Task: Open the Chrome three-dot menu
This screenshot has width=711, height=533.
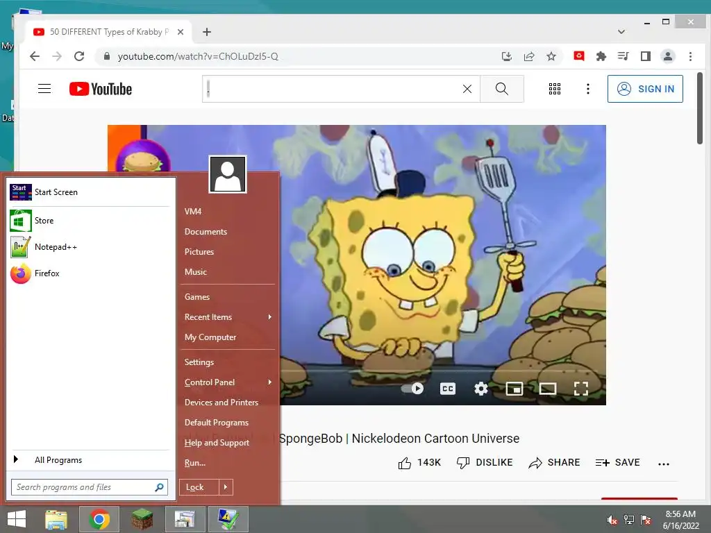Action: pos(690,56)
